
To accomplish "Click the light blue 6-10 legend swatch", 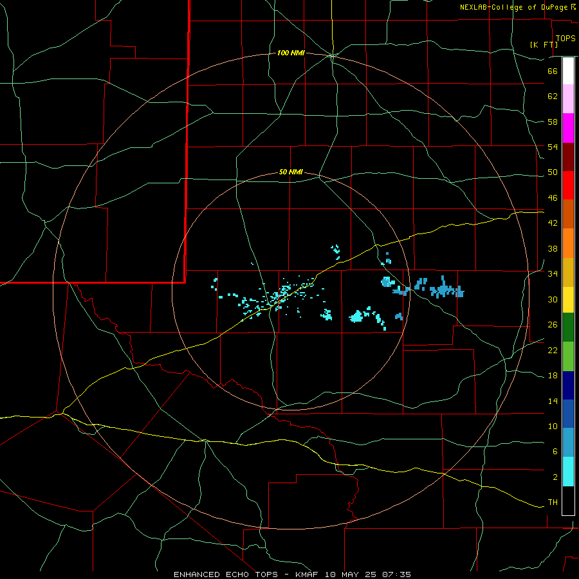I will click(568, 443).
